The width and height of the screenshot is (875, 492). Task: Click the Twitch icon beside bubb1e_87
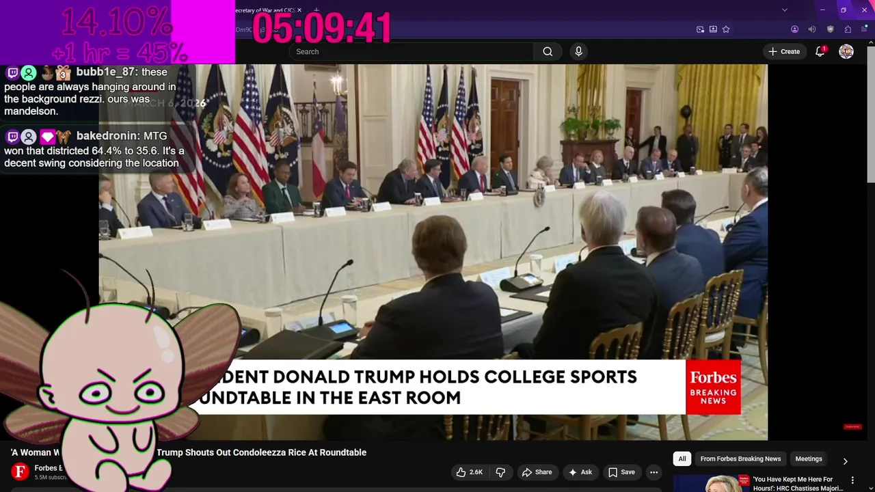pos(12,72)
